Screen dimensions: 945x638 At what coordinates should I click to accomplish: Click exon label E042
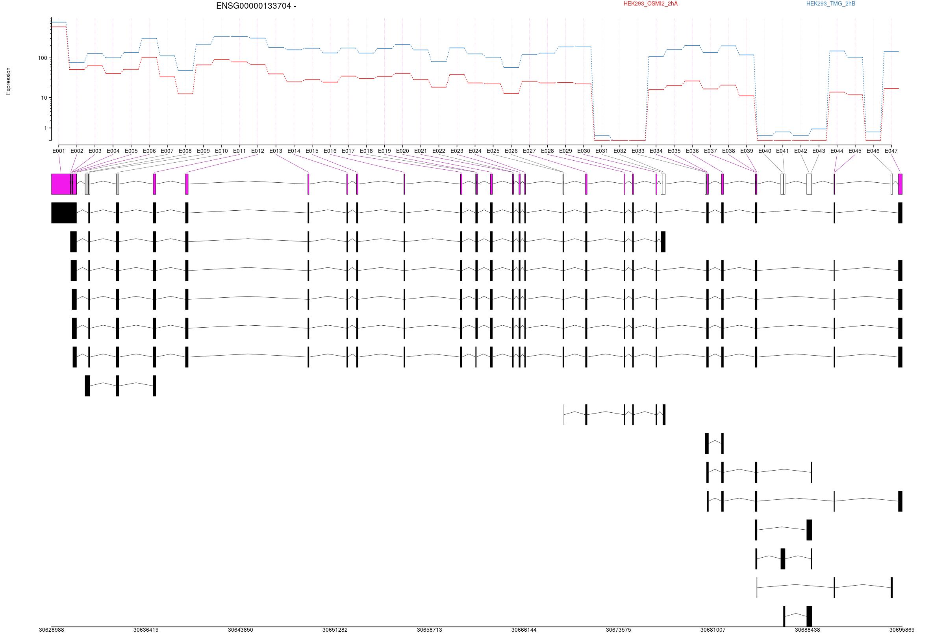coord(800,151)
